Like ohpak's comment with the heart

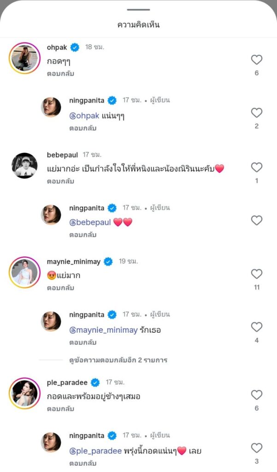coord(256,59)
